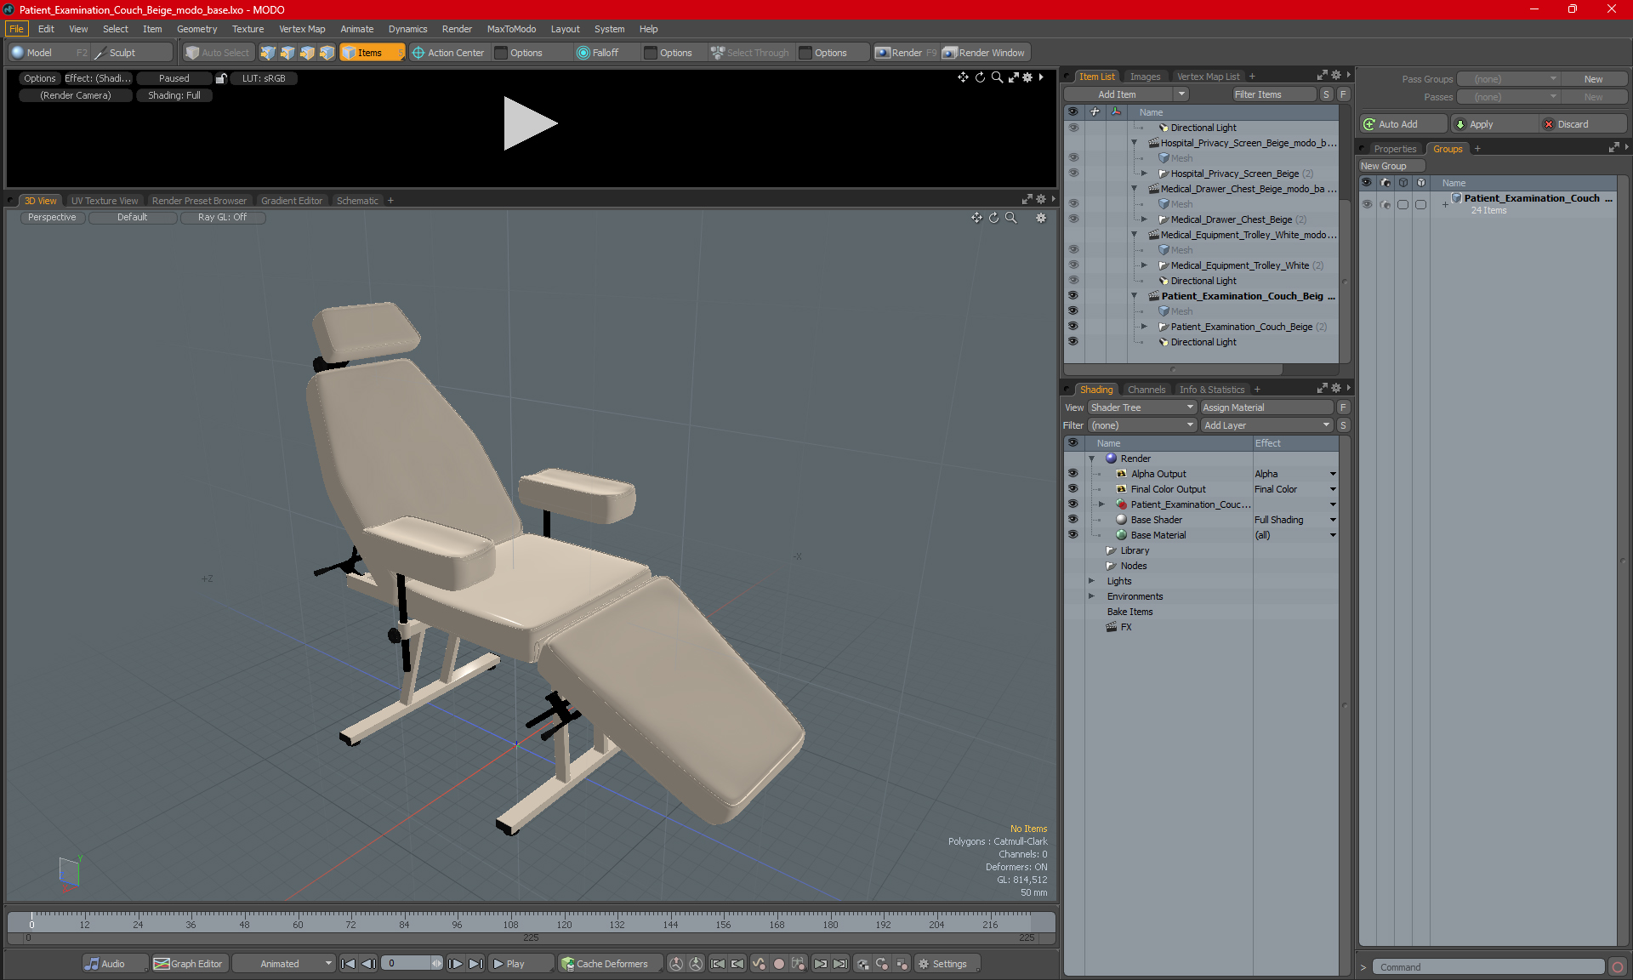Open timeline Settings

(x=946, y=964)
